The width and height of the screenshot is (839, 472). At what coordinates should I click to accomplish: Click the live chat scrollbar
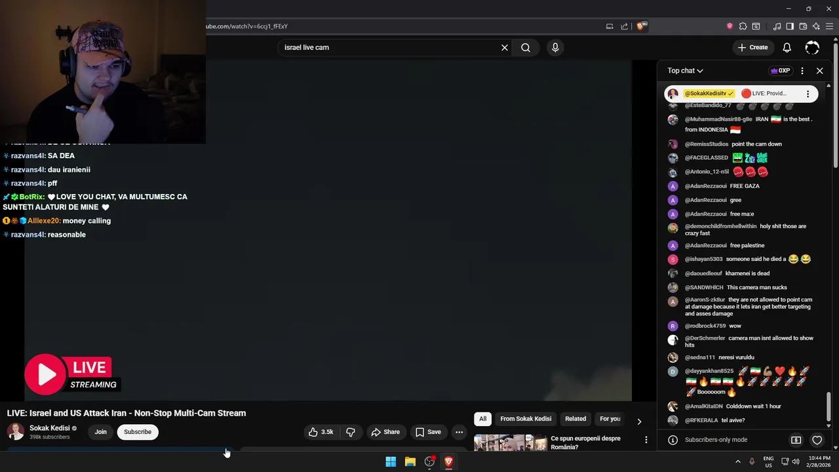tap(829, 406)
